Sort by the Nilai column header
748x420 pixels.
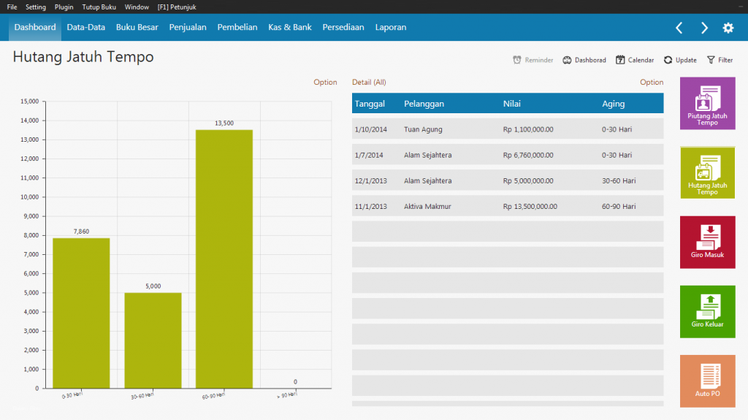[x=512, y=104]
